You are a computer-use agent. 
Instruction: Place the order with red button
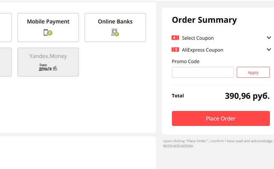click(x=221, y=118)
